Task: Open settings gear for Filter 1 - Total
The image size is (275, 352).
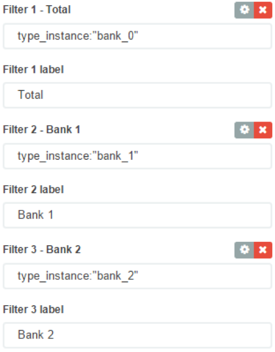Action: point(244,10)
